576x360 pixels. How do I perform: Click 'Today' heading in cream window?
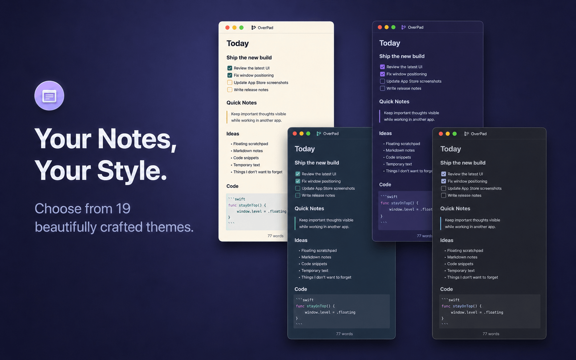click(238, 44)
